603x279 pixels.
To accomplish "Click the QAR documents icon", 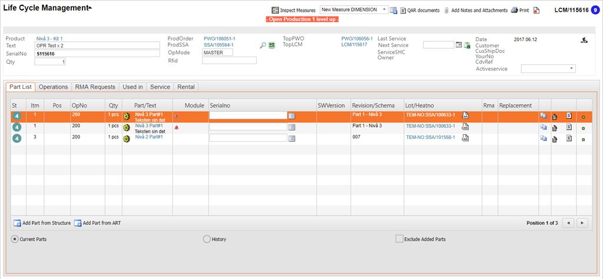I will [403, 11].
